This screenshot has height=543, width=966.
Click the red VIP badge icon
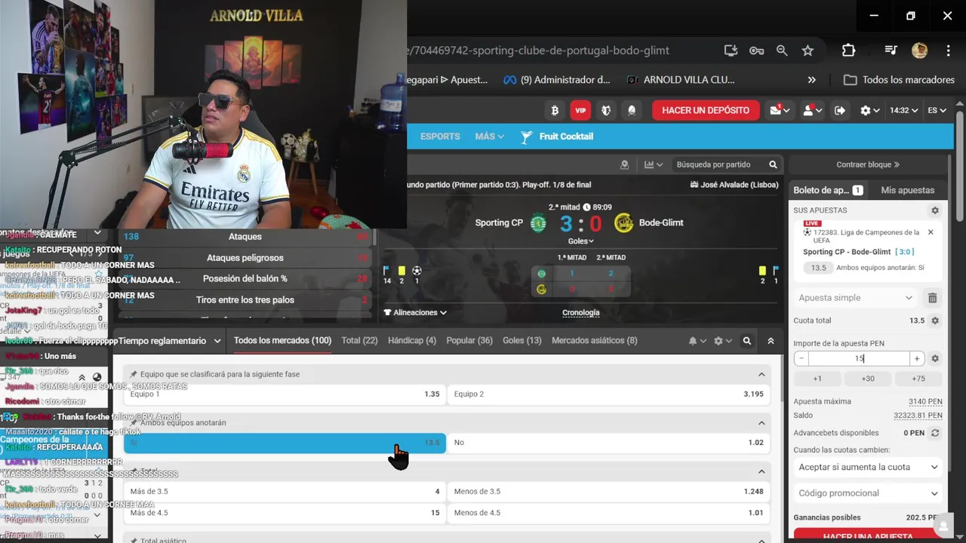[x=580, y=110]
